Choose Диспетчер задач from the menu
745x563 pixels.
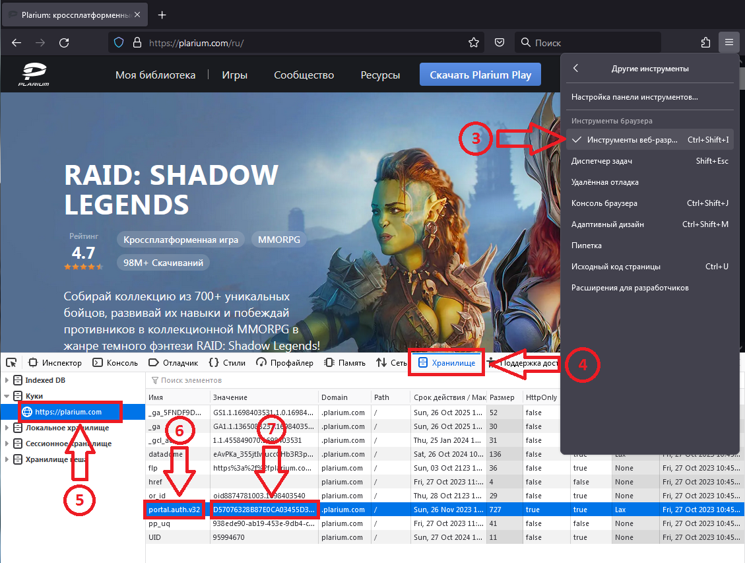[649, 161]
